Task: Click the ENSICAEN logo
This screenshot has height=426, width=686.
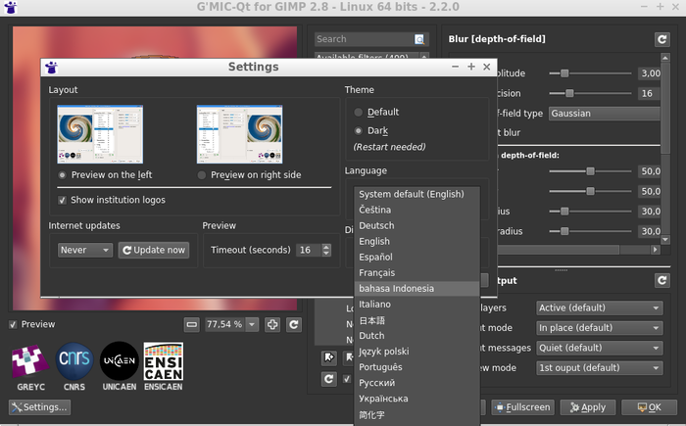Action: click(164, 366)
